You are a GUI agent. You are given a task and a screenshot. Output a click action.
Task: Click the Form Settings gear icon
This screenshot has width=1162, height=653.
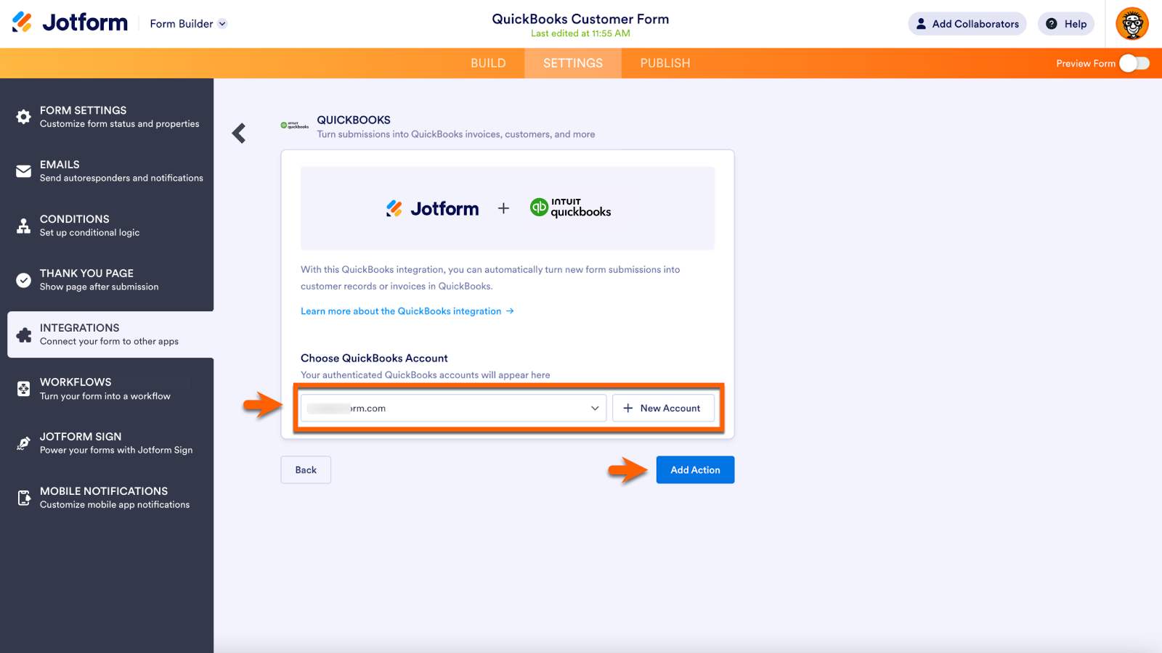coord(24,117)
